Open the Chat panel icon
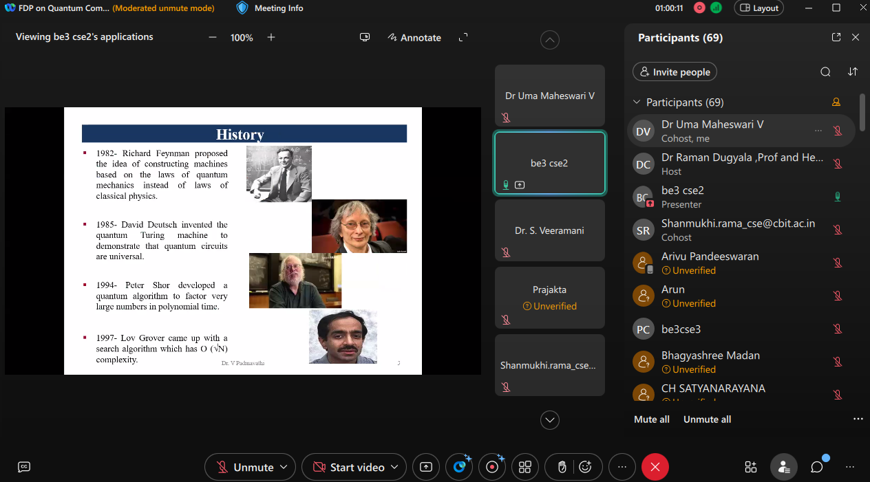870x482 pixels. pyautogui.click(x=817, y=467)
